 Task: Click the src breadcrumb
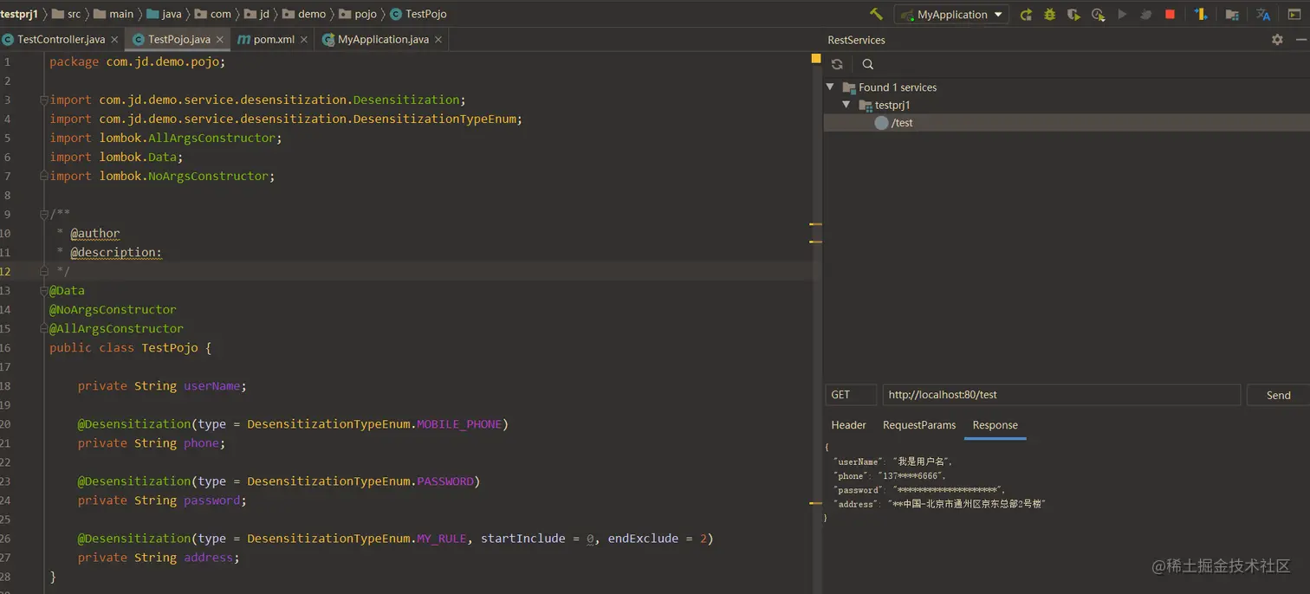67,14
